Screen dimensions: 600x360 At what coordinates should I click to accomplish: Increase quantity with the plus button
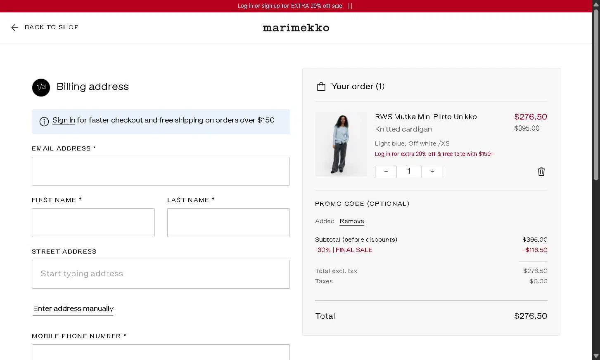(x=432, y=172)
